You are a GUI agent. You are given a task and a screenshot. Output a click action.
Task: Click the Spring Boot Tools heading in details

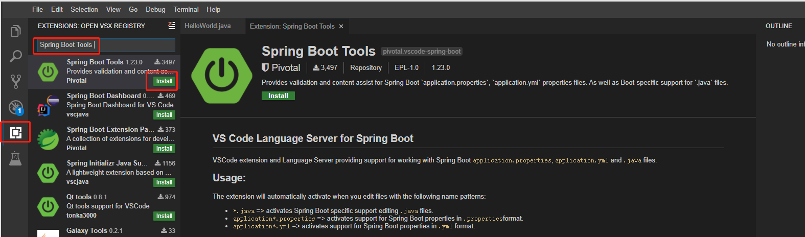coord(318,51)
